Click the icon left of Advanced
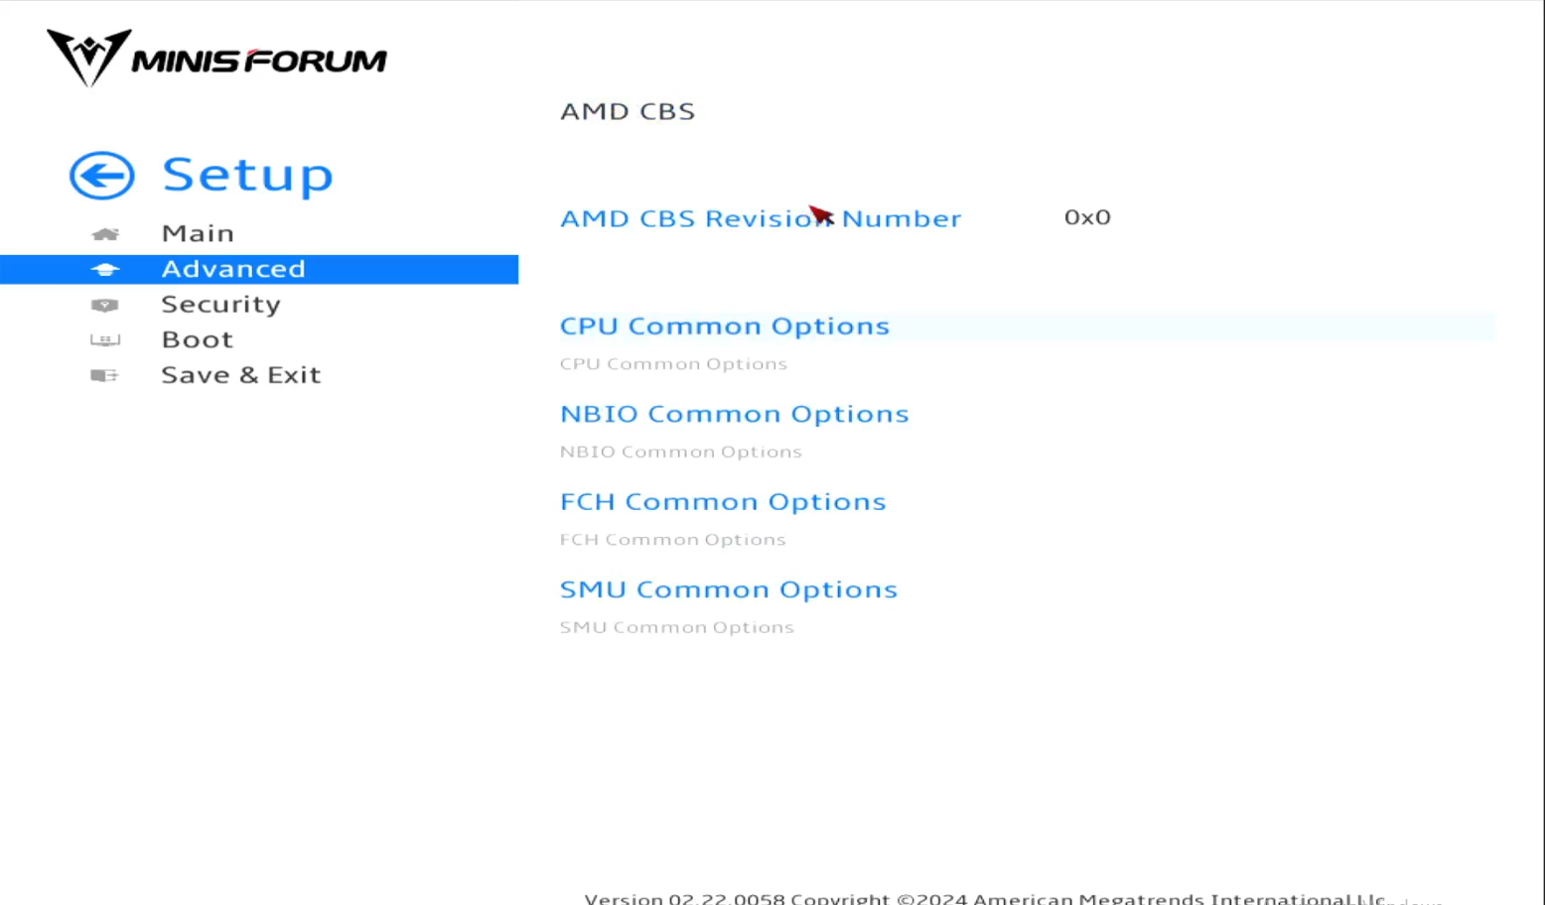Viewport: 1545px width, 905px height. coord(105,270)
